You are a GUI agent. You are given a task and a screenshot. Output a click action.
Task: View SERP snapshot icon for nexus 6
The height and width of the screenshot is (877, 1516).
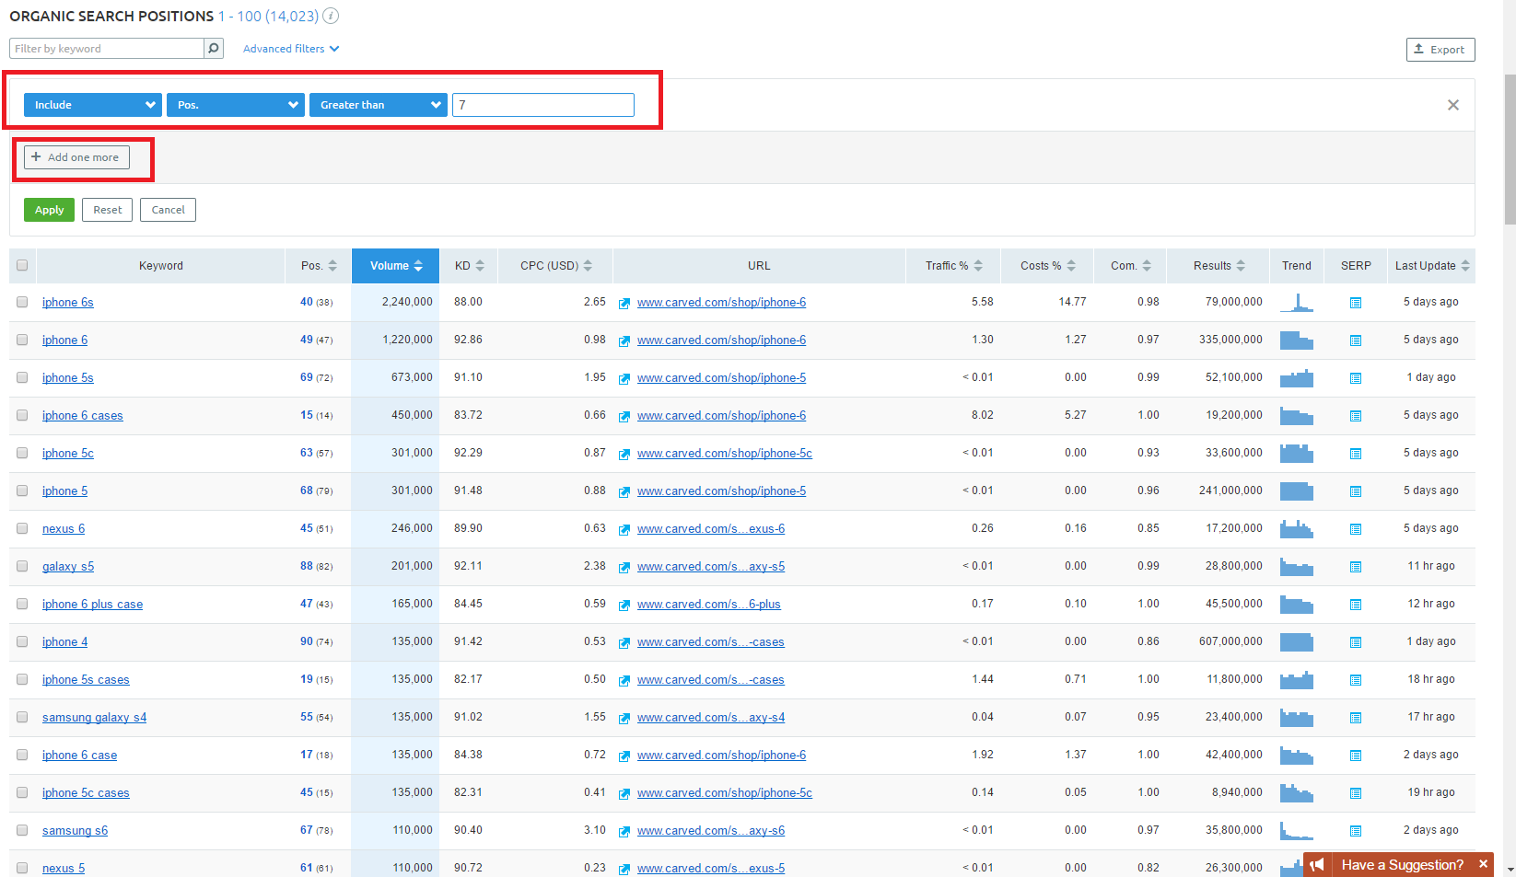(1356, 529)
